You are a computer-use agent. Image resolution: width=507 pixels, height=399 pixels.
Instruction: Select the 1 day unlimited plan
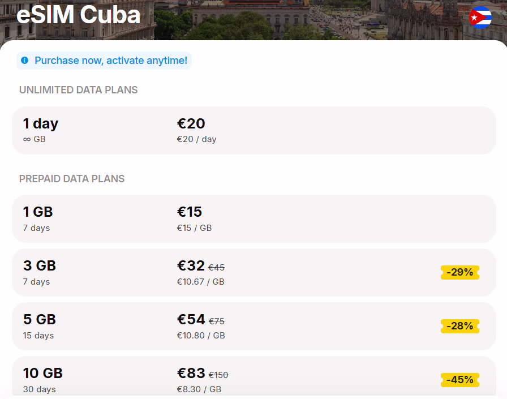click(x=253, y=130)
